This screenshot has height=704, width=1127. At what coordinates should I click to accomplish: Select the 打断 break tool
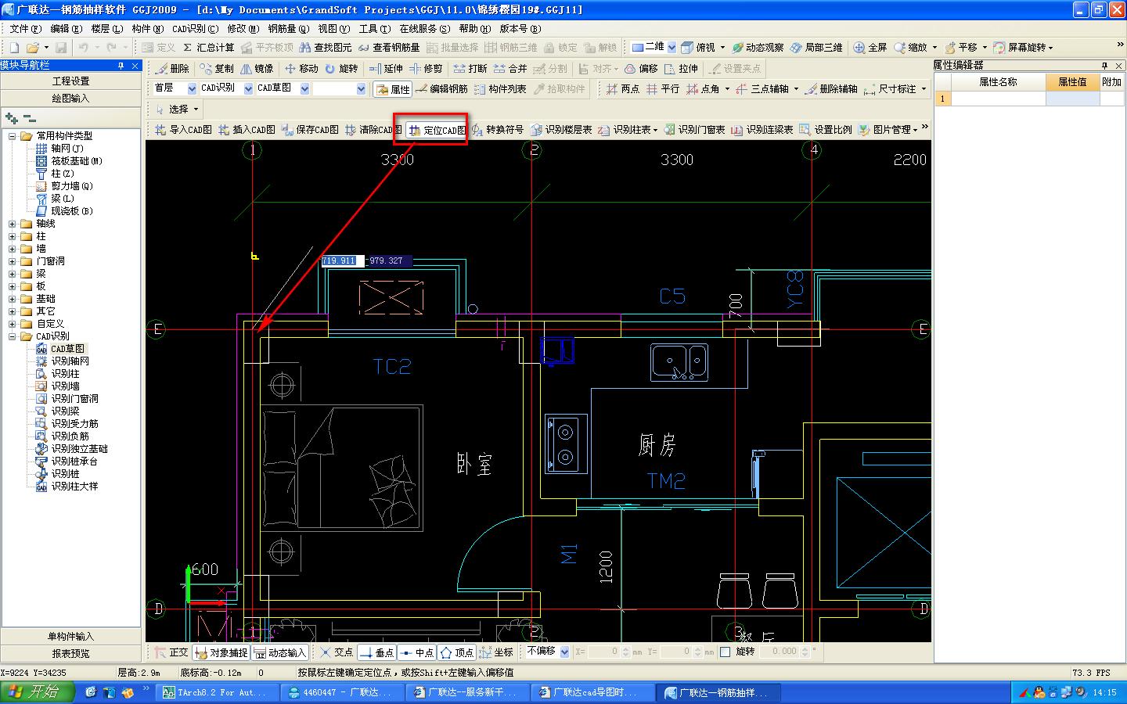click(470, 69)
